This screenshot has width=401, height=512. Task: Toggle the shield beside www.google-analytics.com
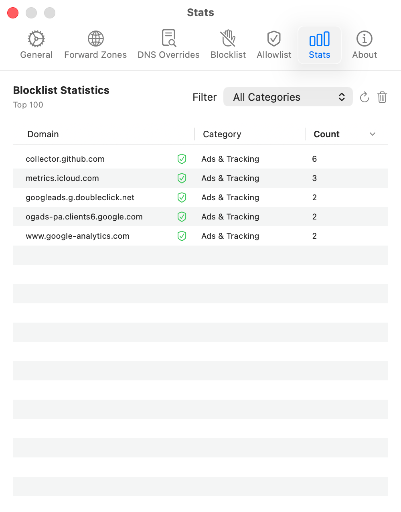182,236
